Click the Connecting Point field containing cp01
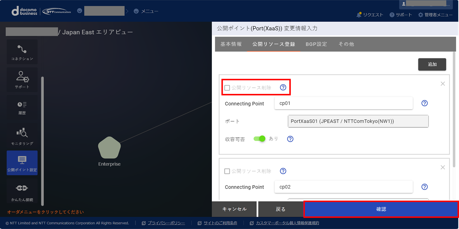Screen dimensions: 459x229 click(x=344, y=103)
